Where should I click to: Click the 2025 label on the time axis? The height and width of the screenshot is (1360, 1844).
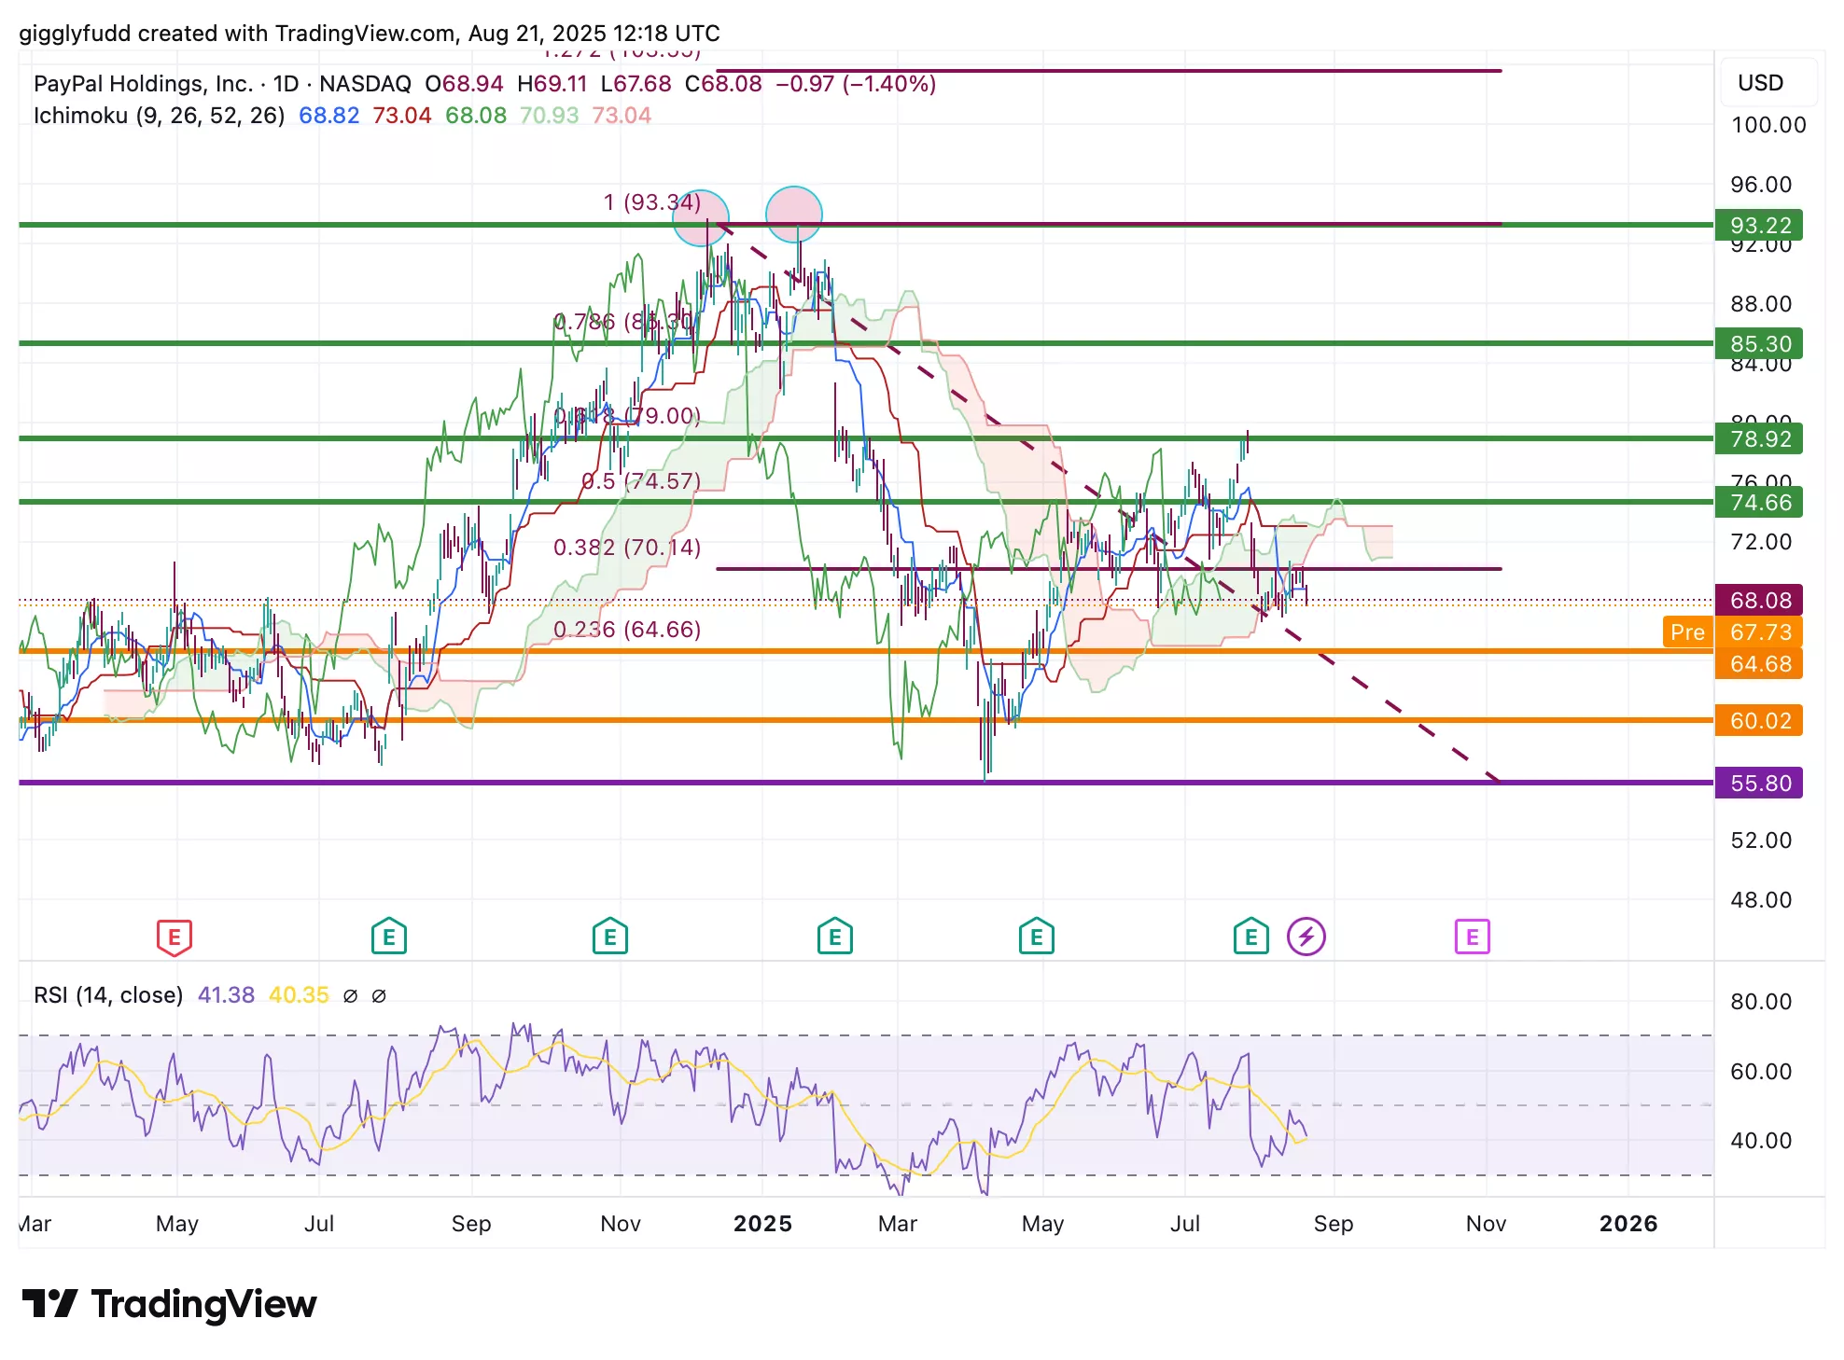[762, 1224]
